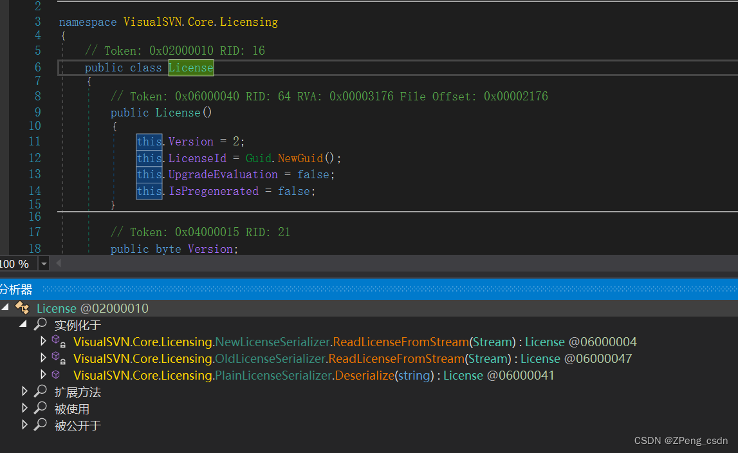Select the 扩展方法 tree row
738x453 pixels.
(x=78, y=393)
